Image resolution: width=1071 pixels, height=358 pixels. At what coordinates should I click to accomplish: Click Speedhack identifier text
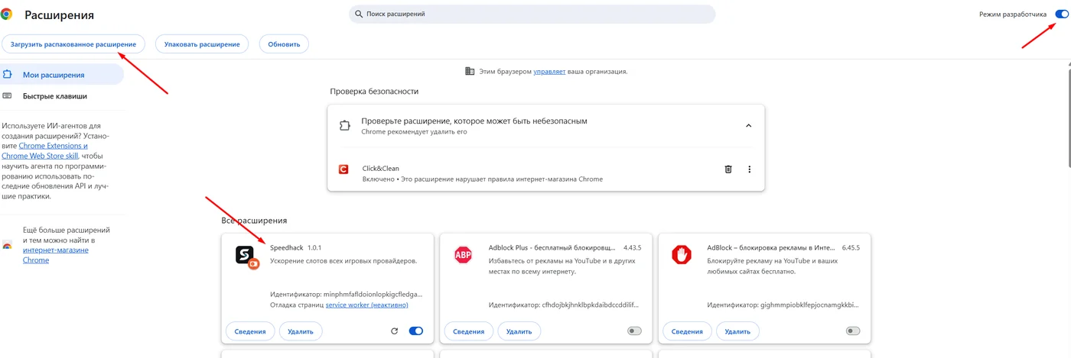(x=346, y=294)
